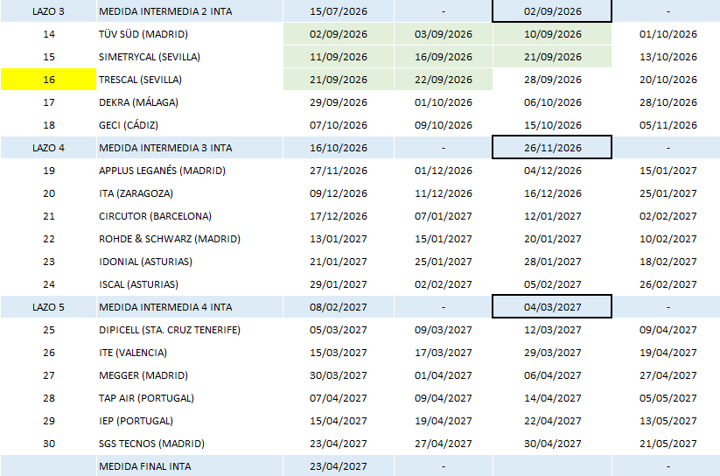Select row number 30 cell
This screenshot has height=476, width=720.
pyautogui.click(x=48, y=444)
